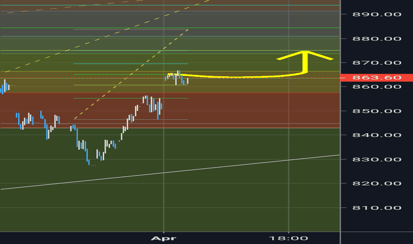413x244 pixels.
Task: Click the 830.00 price axis label
Action: (x=377, y=159)
